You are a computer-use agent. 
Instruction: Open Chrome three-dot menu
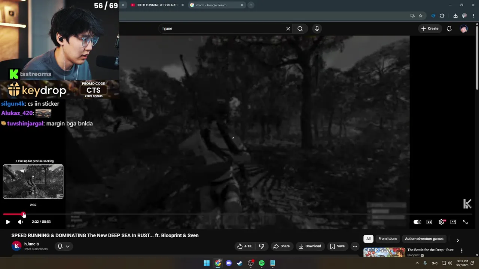[x=474, y=16]
